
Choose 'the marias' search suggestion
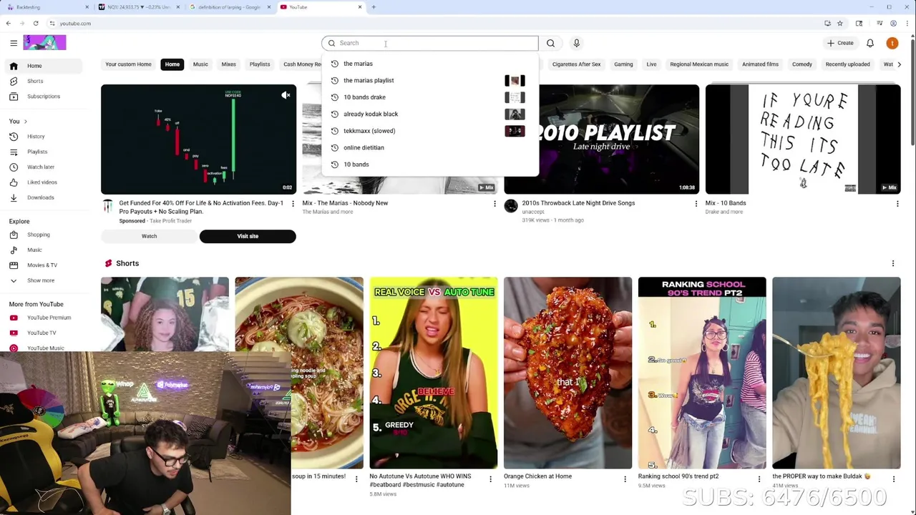tap(429, 64)
